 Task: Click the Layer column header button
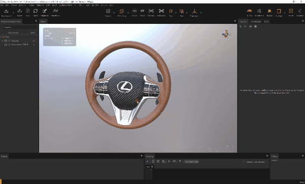tap(32, 33)
